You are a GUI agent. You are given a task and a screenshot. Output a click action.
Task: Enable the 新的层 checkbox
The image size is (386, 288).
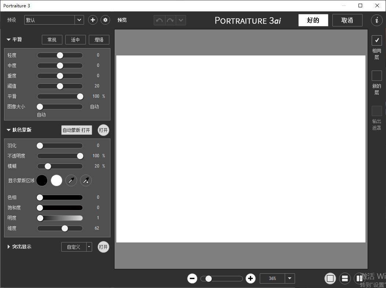pyautogui.click(x=377, y=76)
